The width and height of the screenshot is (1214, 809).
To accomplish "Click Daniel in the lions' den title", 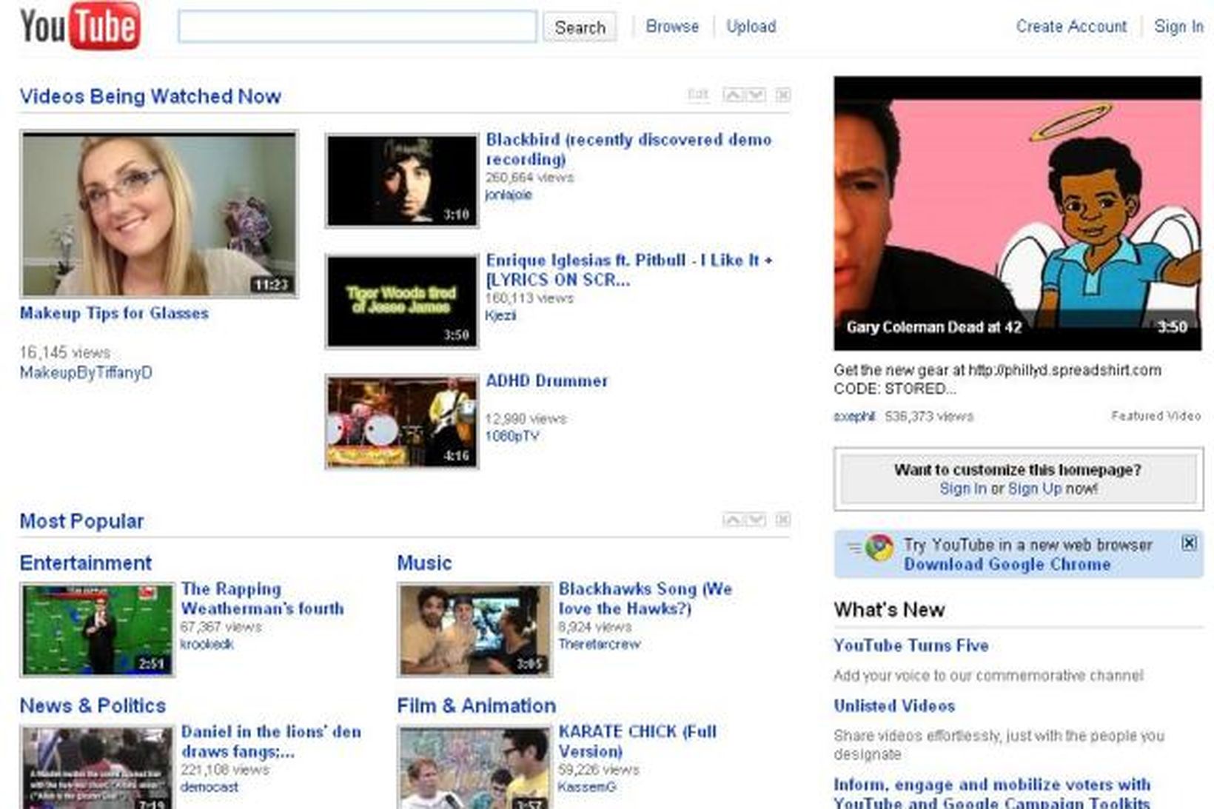I will [271, 741].
